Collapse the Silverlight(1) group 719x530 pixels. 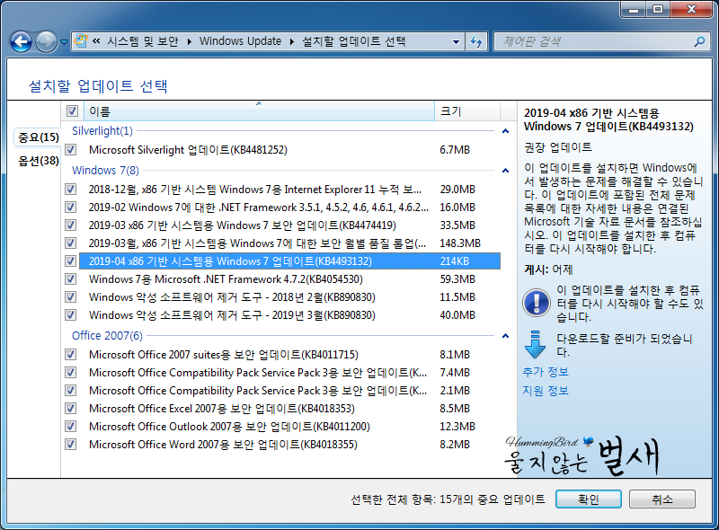(x=505, y=131)
